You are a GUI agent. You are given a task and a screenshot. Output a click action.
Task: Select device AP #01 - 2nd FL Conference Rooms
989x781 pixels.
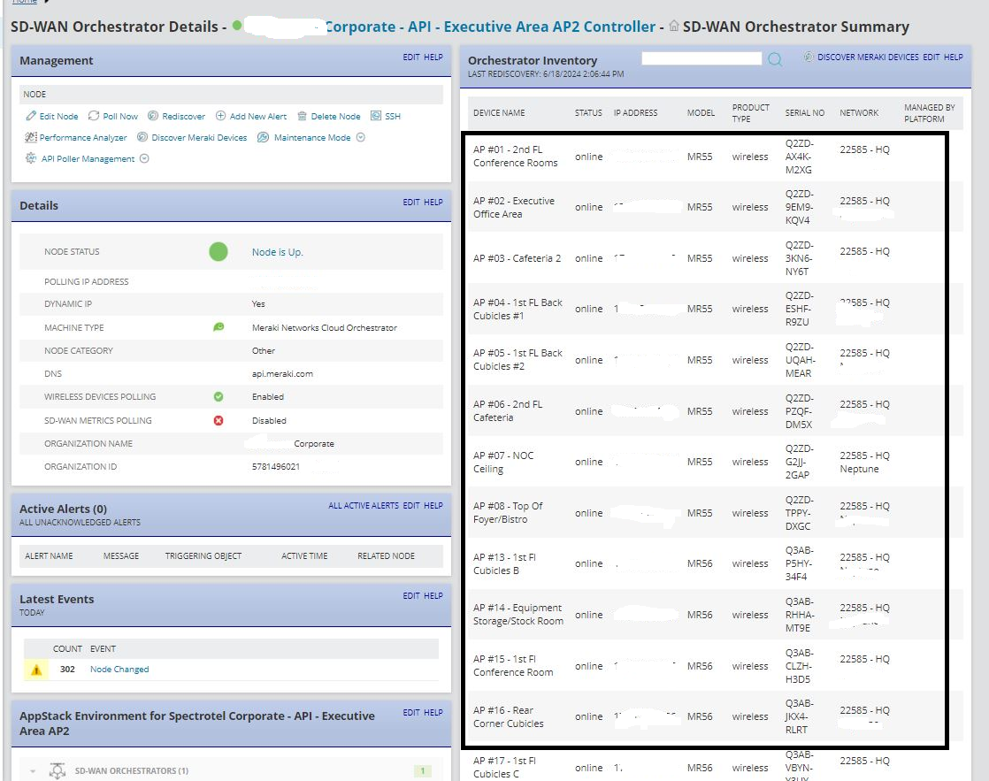coord(516,157)
